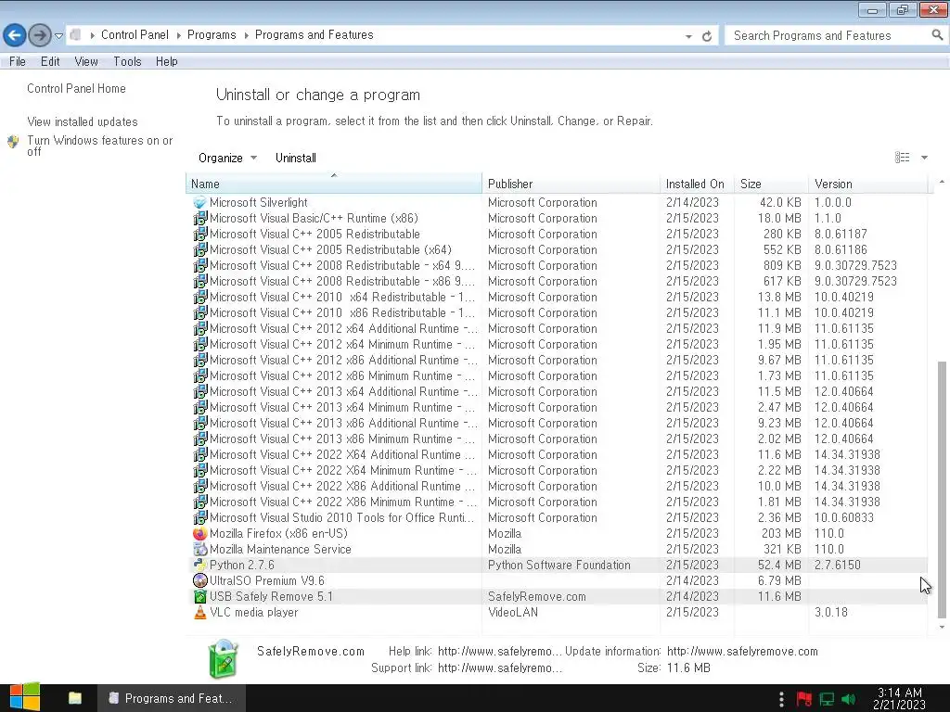The width and height of the screenshot is (950, 712).
Task: Click the shield icon for Windows features
Action: pos(13,142)
